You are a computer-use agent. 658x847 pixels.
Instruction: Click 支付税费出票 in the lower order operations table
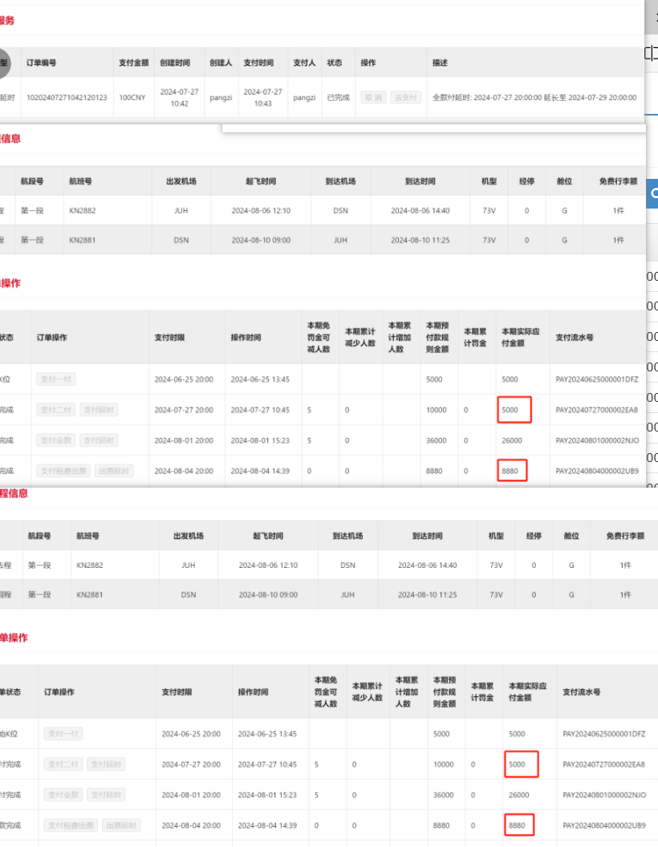pyautogui.click(x=71, y=825)
